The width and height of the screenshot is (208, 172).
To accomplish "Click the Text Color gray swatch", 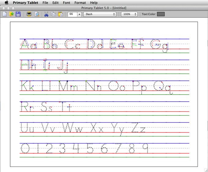I will coord(161,14).
